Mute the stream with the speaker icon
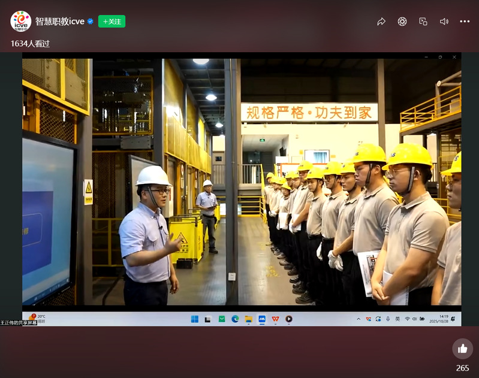This screenshot has width=479, height=378. click(x=444, y=22)
